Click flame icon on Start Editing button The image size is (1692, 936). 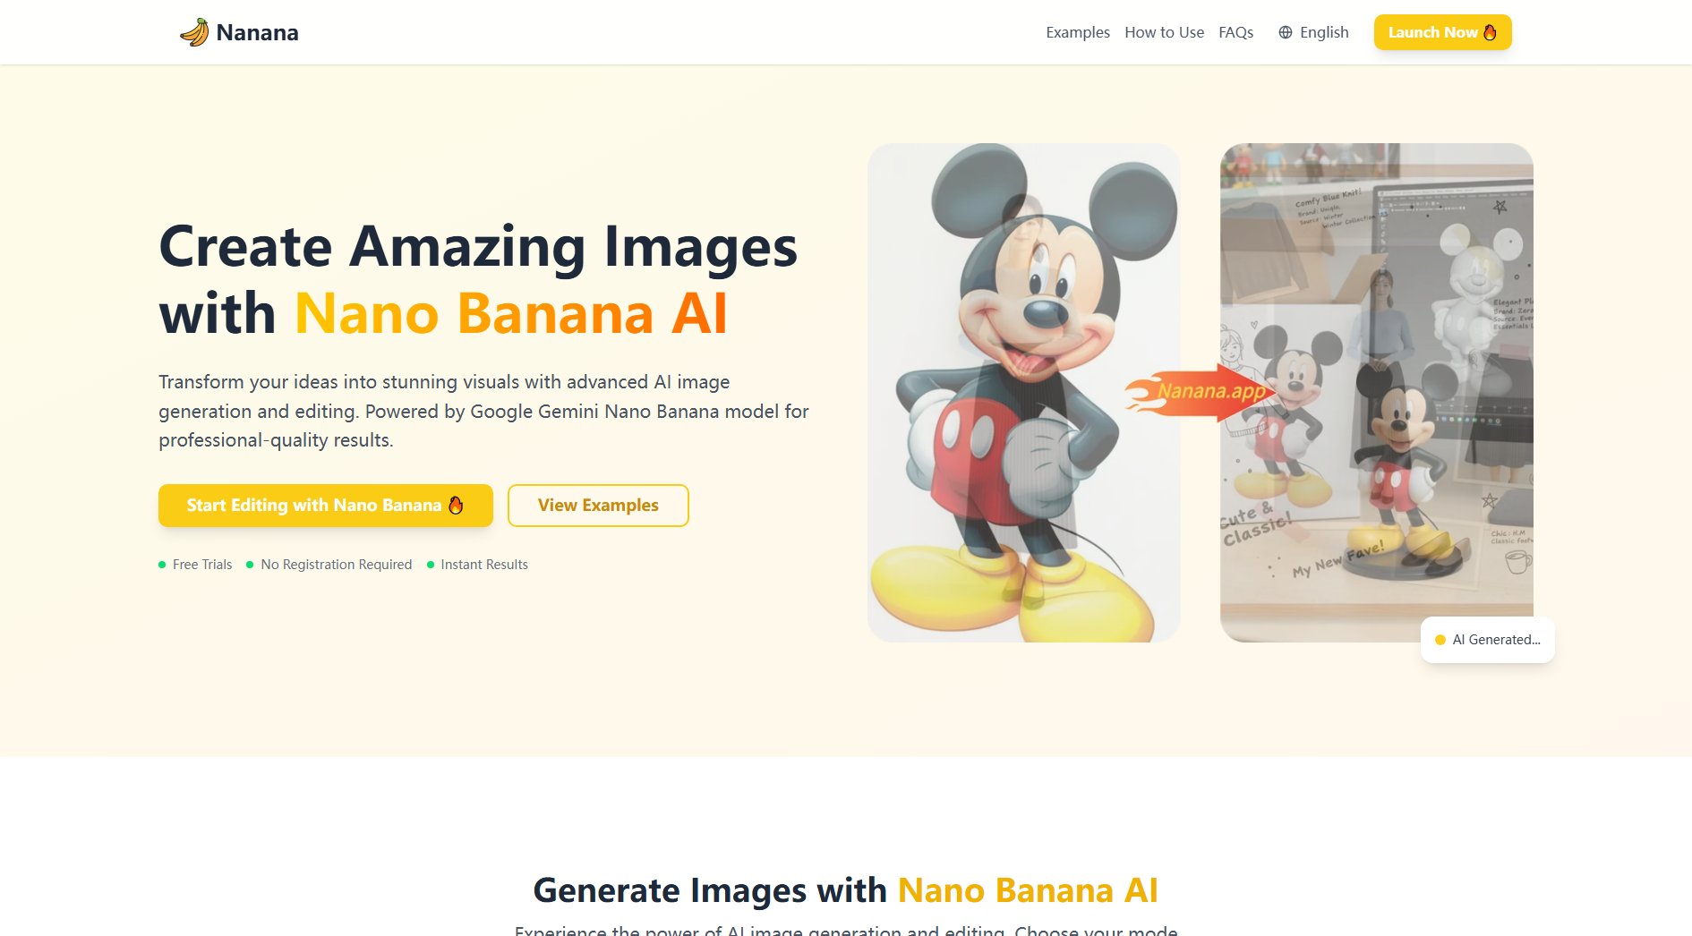point(456,505)
